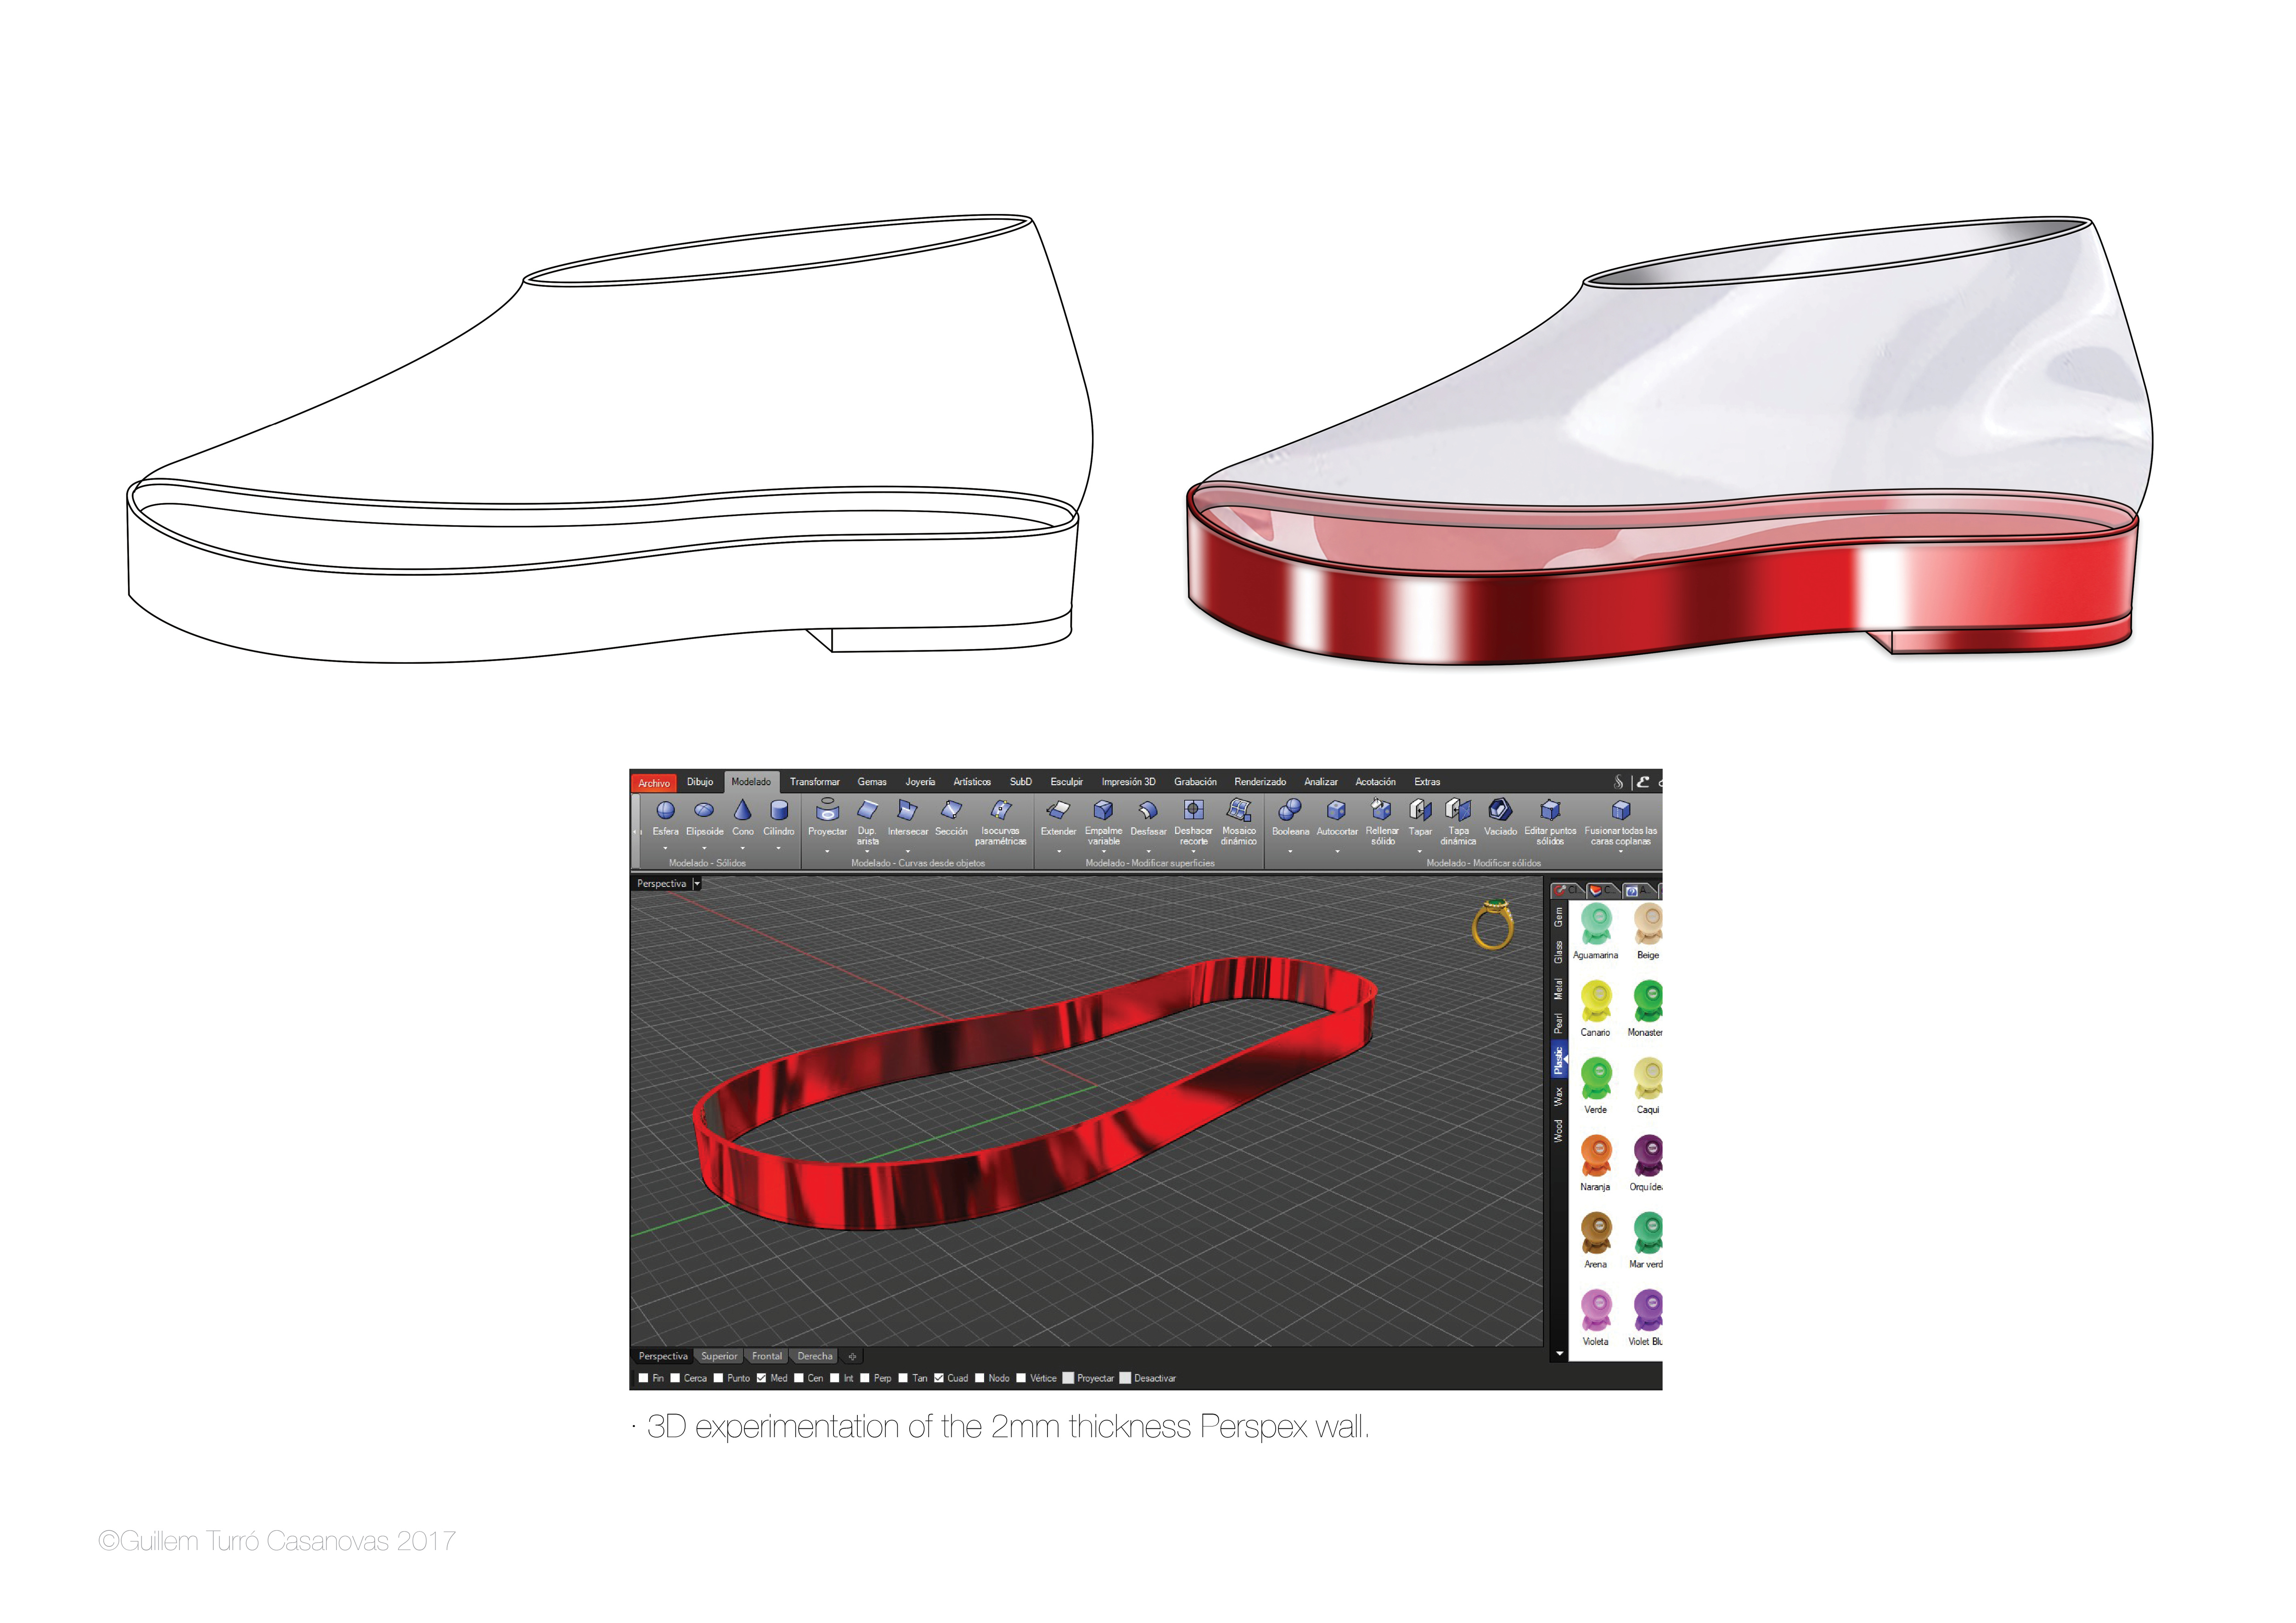
Task: Open the Renderizado ribbon tab
Action: tap(1259, 782)
